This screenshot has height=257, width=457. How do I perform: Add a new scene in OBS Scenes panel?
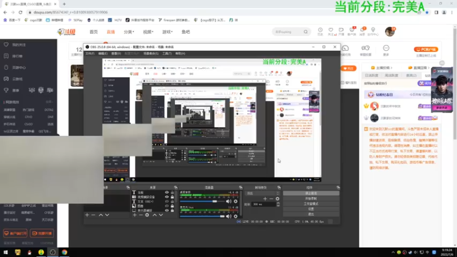(87, 215)
